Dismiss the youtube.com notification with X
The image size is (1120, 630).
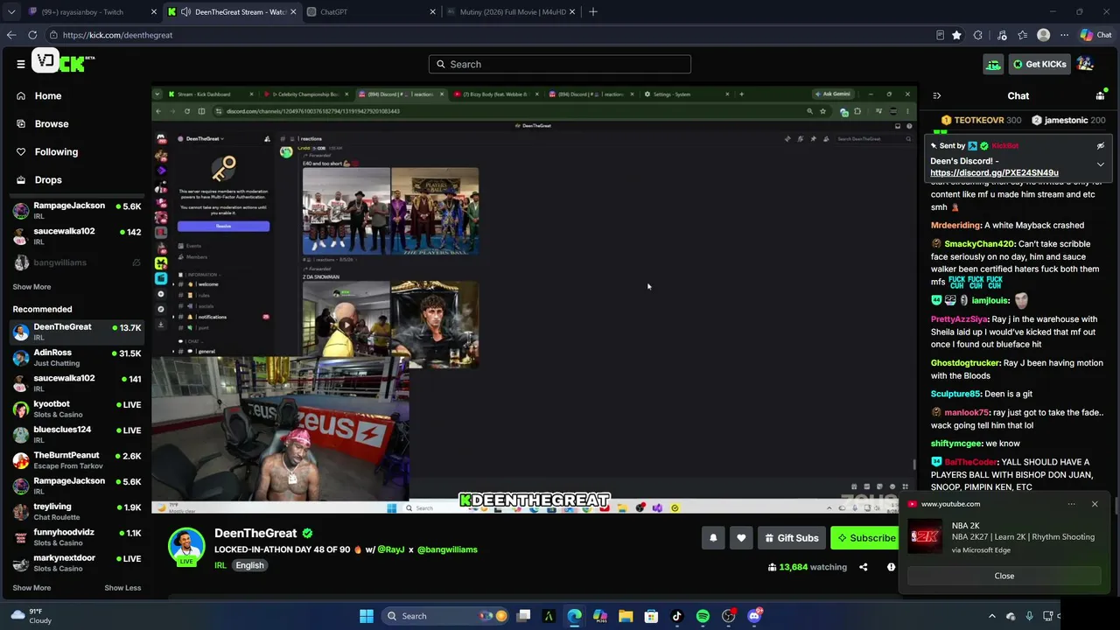[x=1094, y=504]
